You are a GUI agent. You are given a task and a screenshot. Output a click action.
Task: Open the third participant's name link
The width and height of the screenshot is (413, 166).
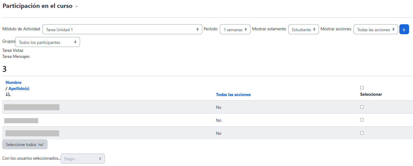click(32, 133)
